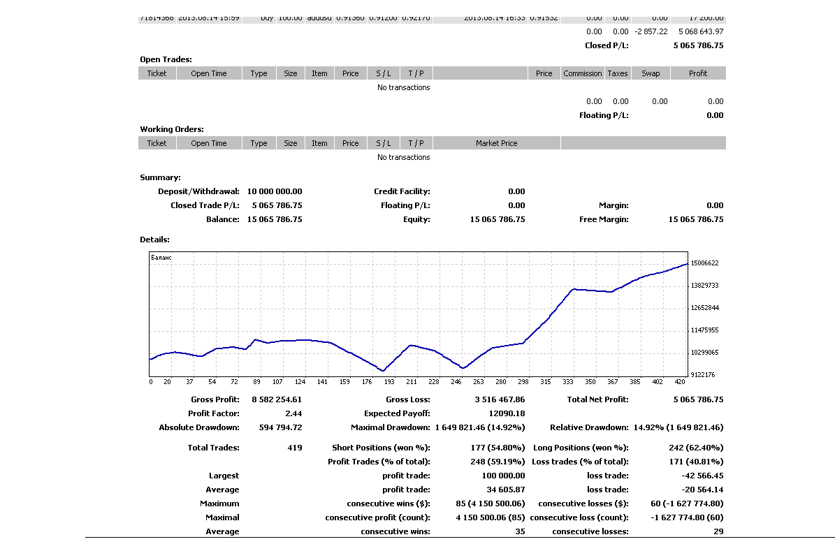This screenshot has width=835, height=544.
Task: Click Market Price header in Working Orders
Action: pyautogui.click(x=496, y=143)
